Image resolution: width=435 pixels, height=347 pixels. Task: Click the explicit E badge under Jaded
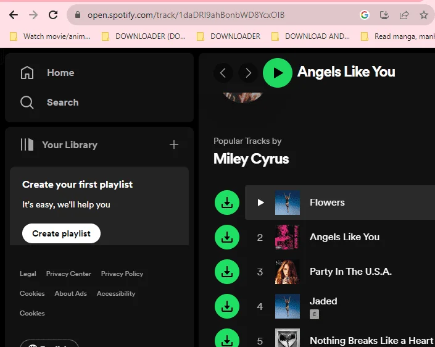(x=314, y=314)
